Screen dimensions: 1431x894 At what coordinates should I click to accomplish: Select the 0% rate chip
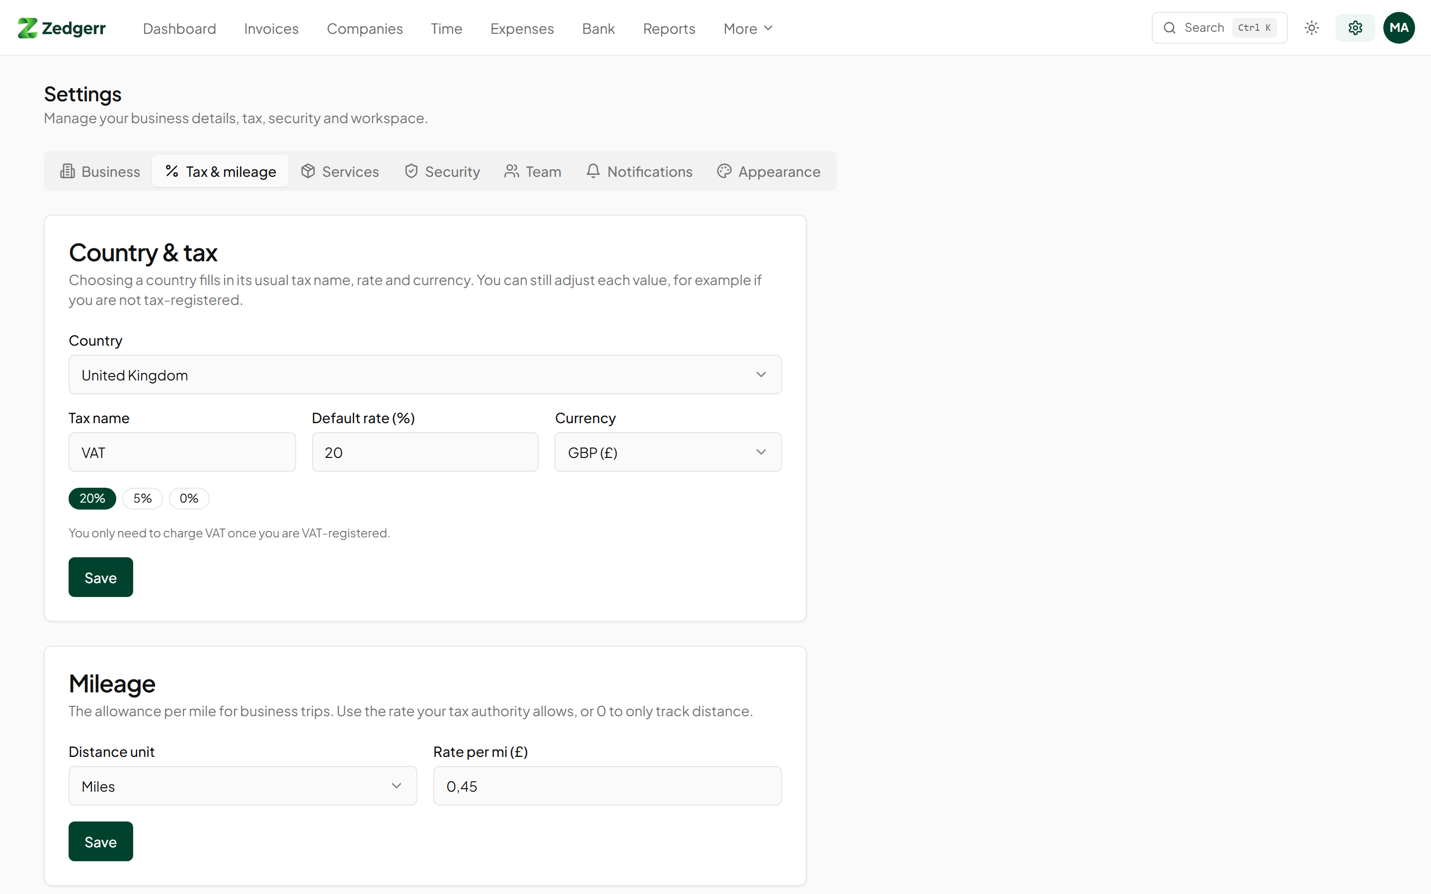[x=189, y=499]
